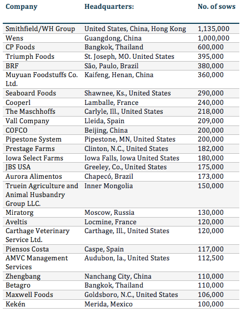241x312 pixels.
Task: Select Truein Agriculture headquarters Inner Mongolia
Action: coord(108,186)
